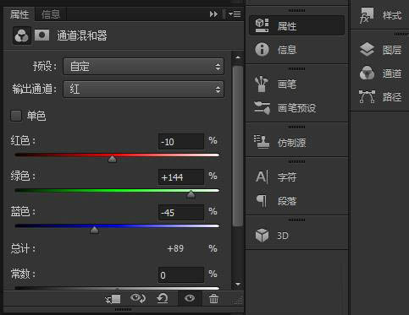Click the clip to layer icon

[113, 299]
